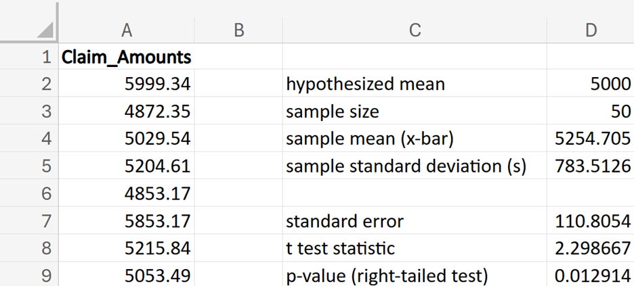Select column B header
Screen dimensions: 634x286
238,30
